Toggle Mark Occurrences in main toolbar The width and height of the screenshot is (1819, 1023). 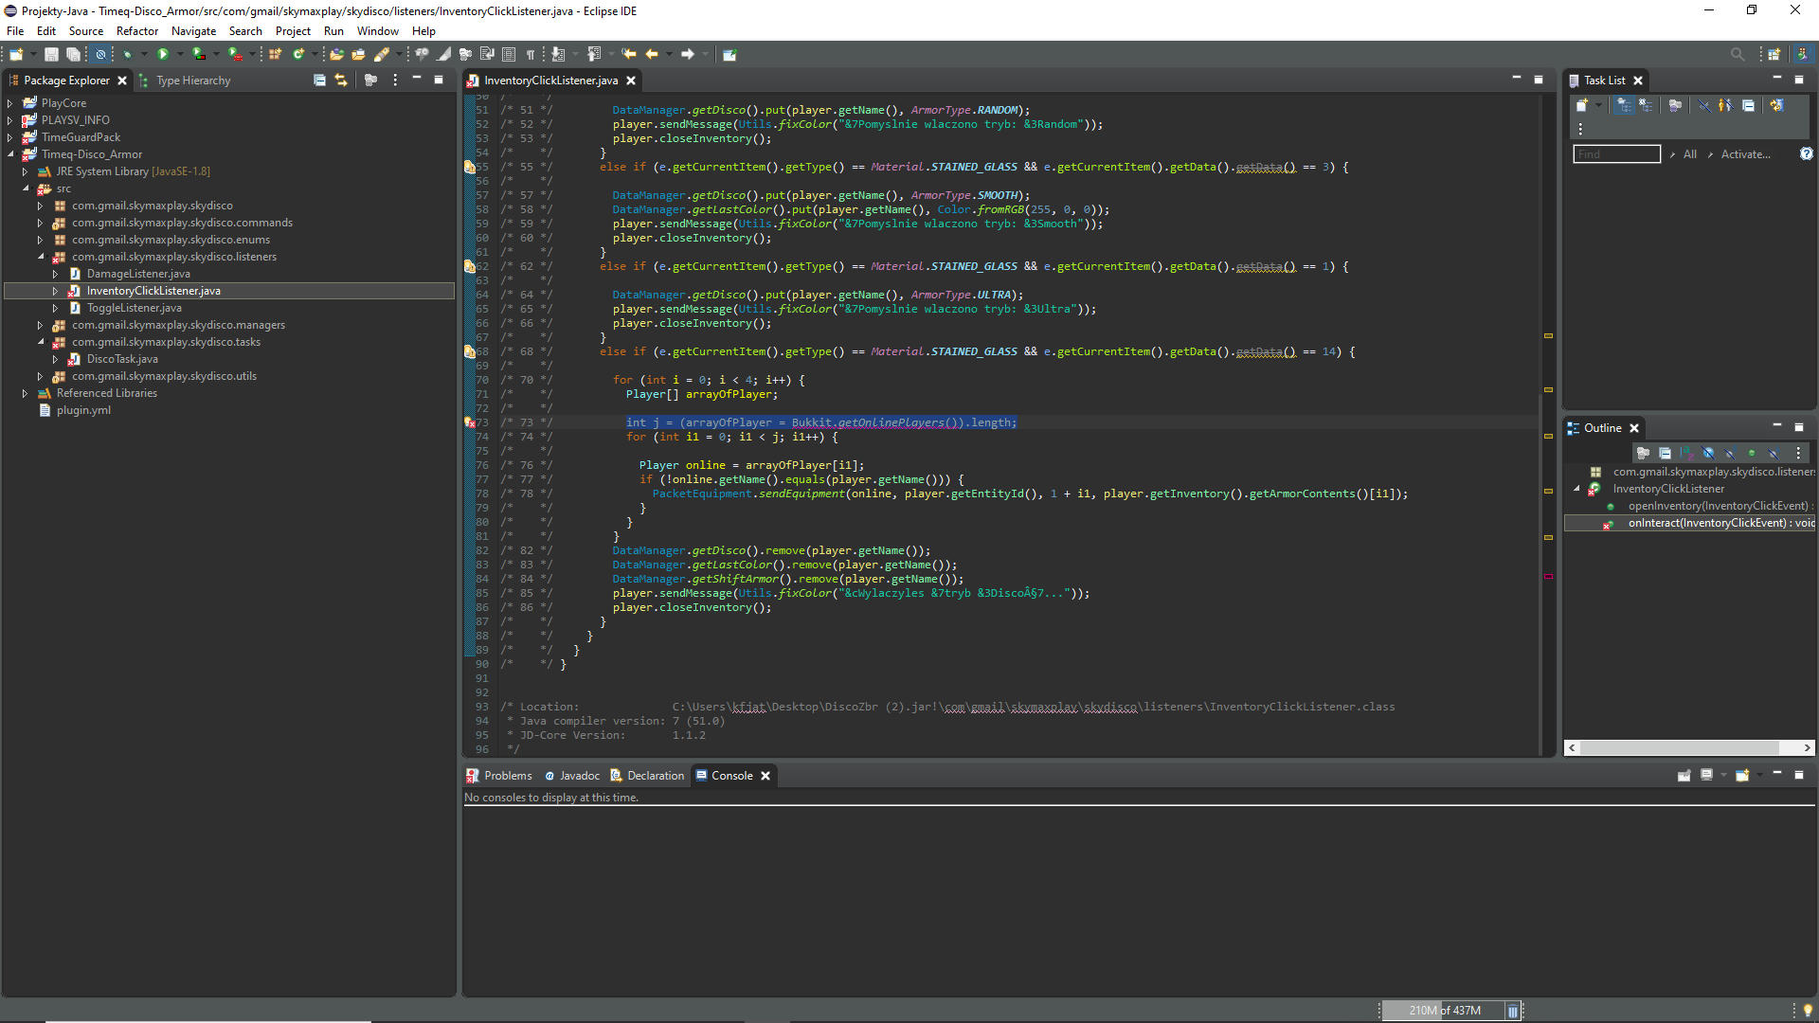point(443,55)
